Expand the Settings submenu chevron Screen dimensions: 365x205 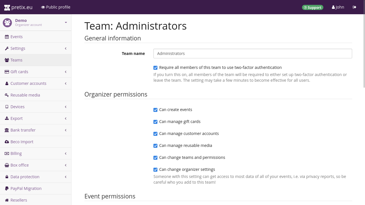66,48
